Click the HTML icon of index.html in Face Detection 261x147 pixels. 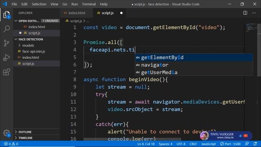(x=19, y=57)
